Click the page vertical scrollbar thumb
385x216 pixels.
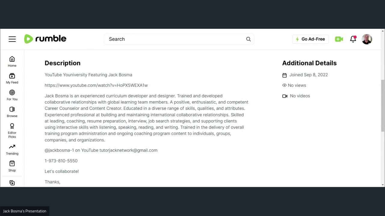[x=383, y=105]
